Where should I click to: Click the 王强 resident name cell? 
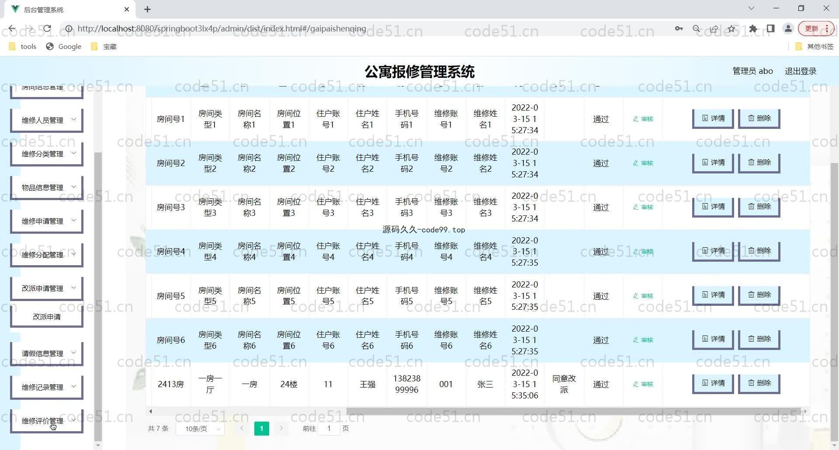367,384
